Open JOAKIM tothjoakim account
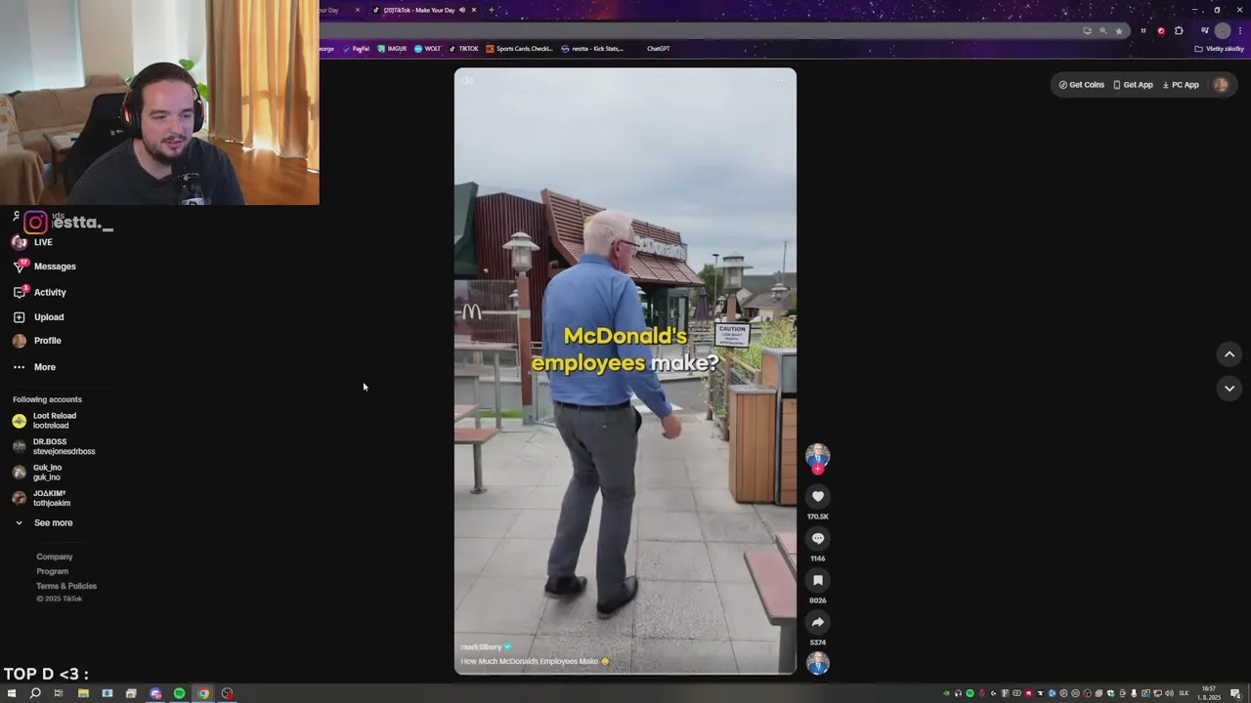Image resolution: width=1251 pixels, height=703 pixels. pyautogui.click(x=41, y=498)
